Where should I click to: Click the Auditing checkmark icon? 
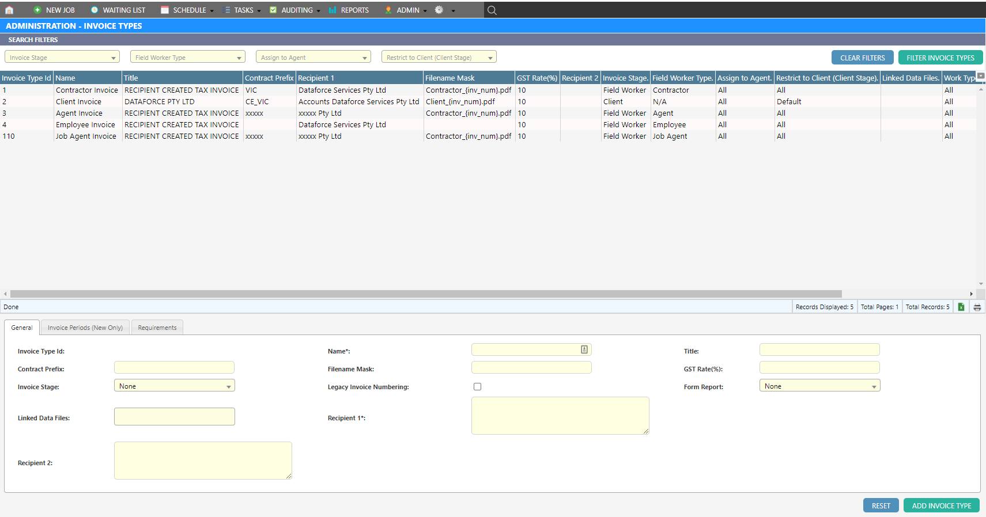(273, 10)
